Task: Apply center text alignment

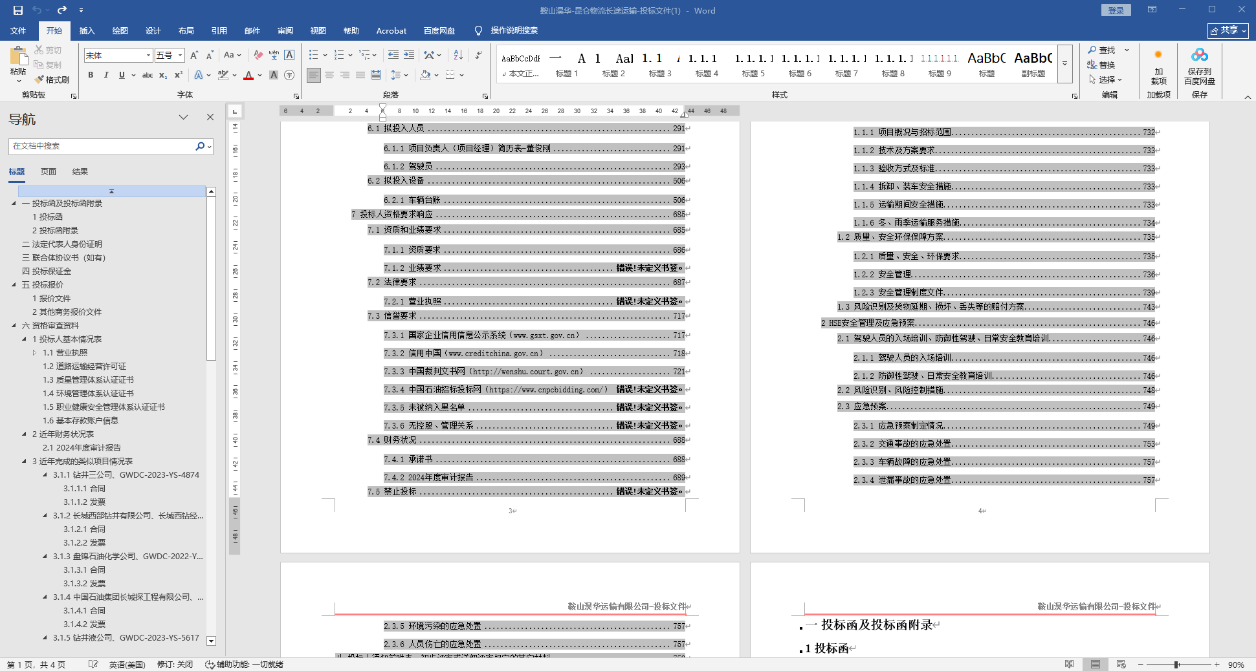Action: 329,75
